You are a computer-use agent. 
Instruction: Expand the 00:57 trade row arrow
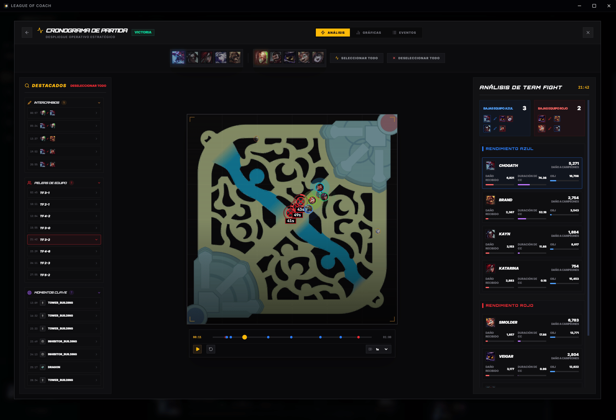(x=96, y=113)
